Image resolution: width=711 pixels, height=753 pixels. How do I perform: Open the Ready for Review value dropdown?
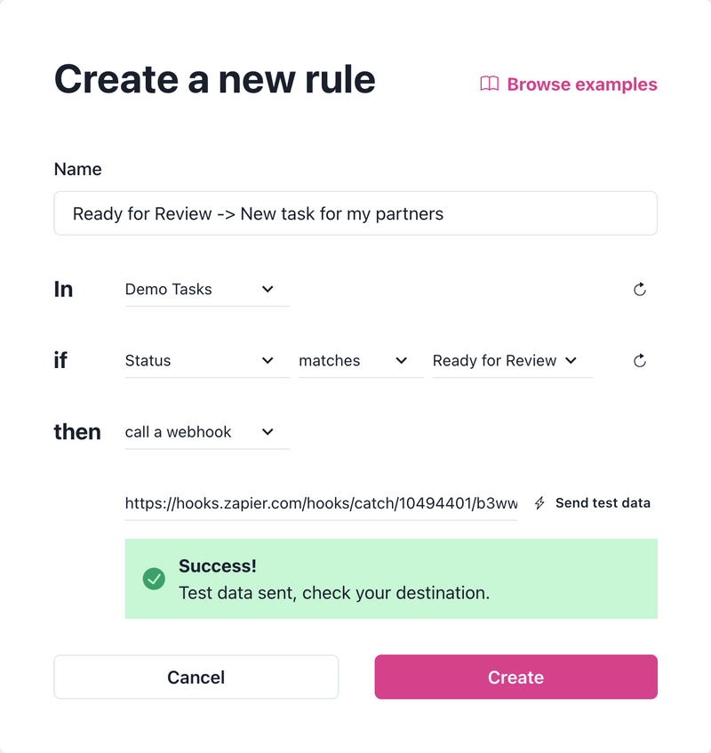coord(511,360)
